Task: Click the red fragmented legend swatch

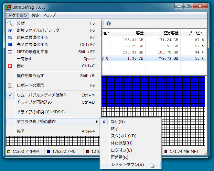Action: (88, 152)
